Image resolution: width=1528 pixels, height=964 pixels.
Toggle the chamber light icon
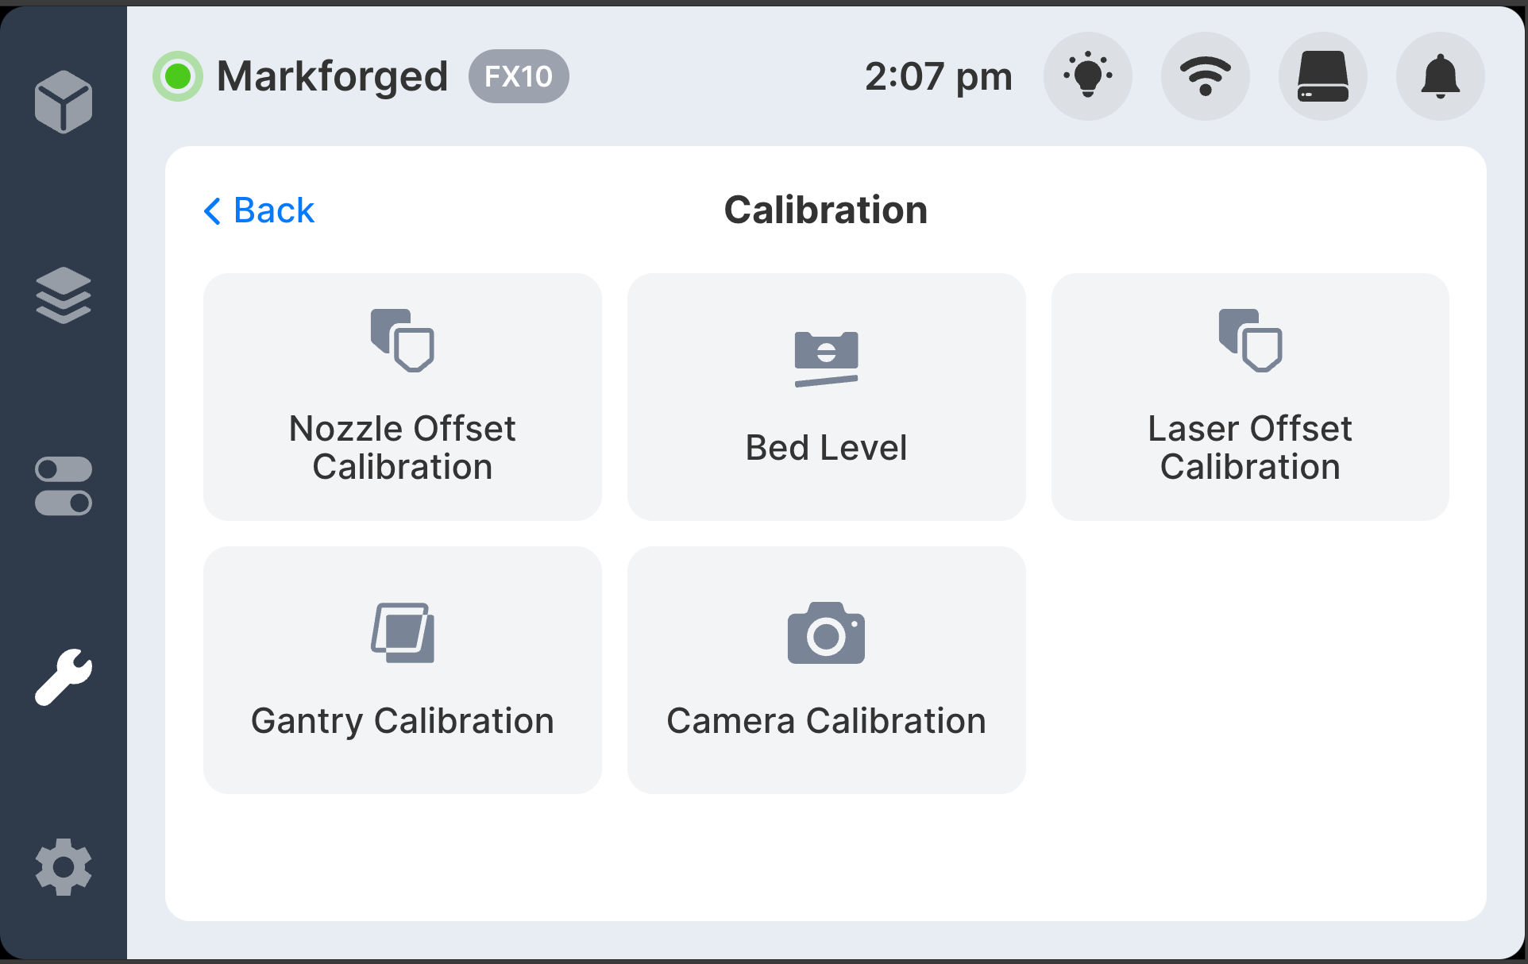(1087, 75)
